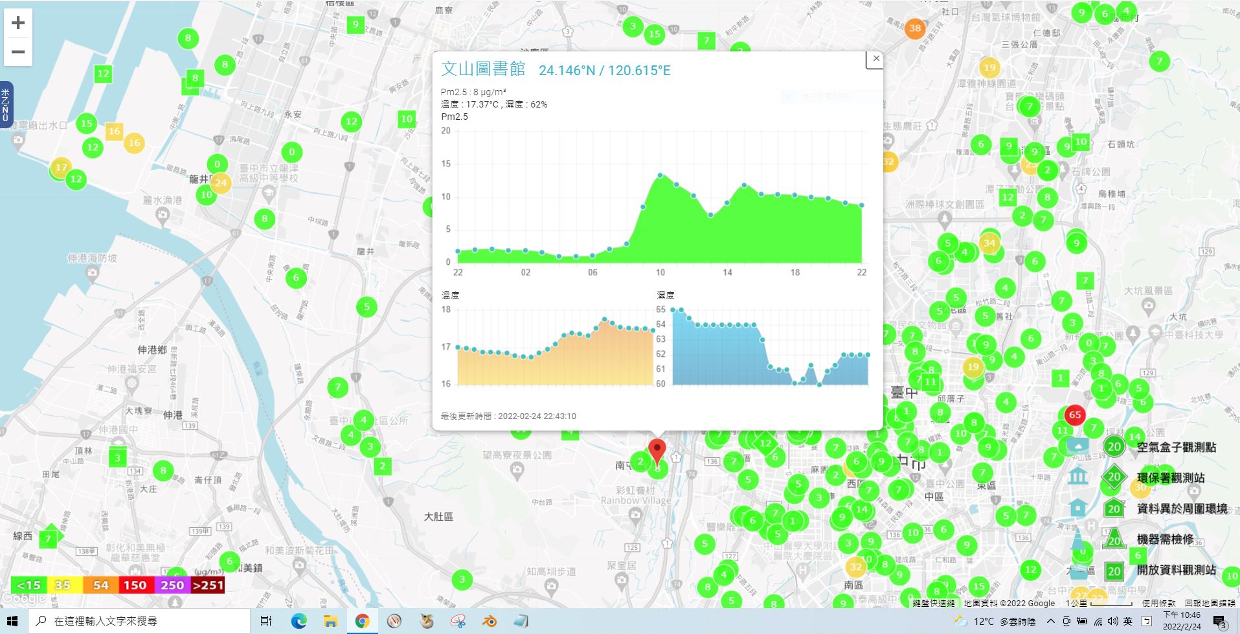This screenshot has width=1240, height=634.
Task: Click the 24.146°N / 120.615°E coordinates text
Action: pyautogui.click(x=605, y=70)
